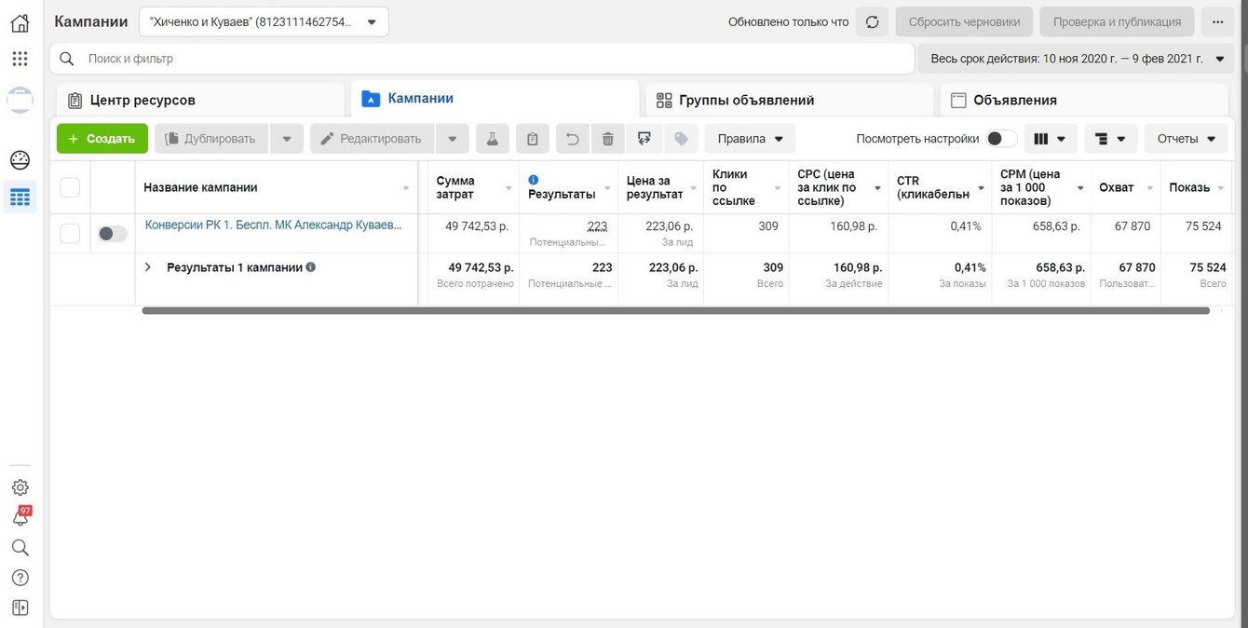This screenshot has height=628, width=1248.
Task: Undo with the curved arrow icon
Action: (573, 139)
